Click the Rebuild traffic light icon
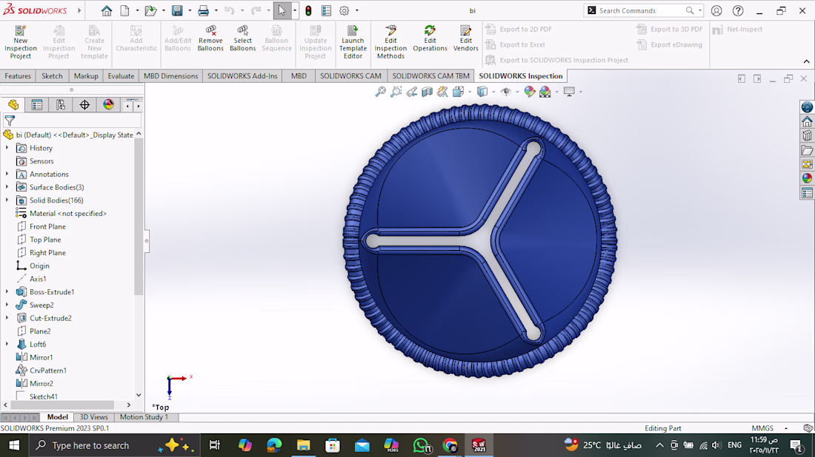 pyautogui.click(x=308, y=10)
